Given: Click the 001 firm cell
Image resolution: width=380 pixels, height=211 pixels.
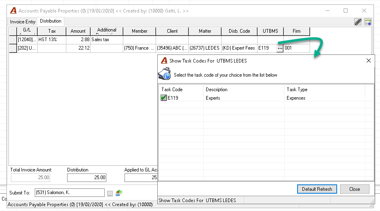Looking at the screenshot, I should point(297,48).
